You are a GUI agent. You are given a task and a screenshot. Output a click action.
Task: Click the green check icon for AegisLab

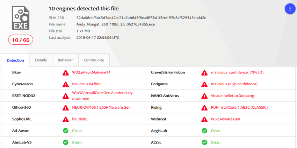pos(204,131)
